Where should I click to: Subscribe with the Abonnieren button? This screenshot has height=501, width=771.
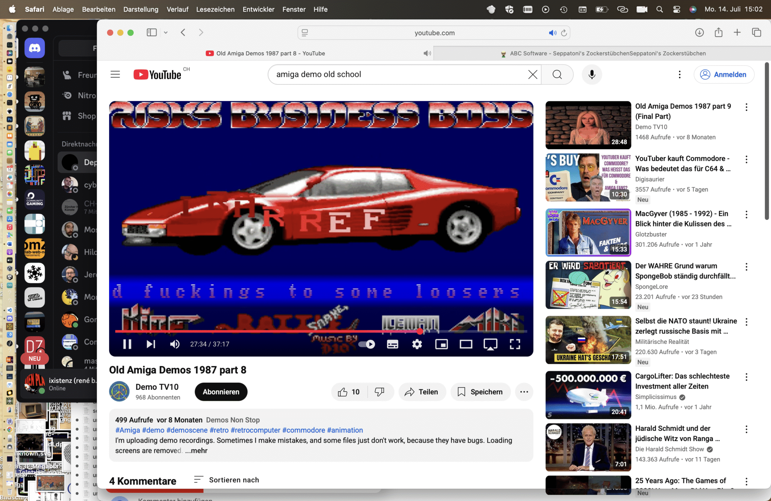[221, 392]
